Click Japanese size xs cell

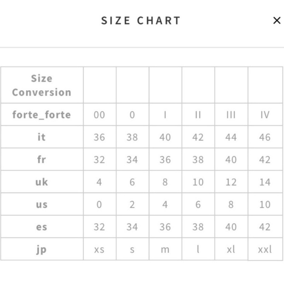(x=99, y=249)
